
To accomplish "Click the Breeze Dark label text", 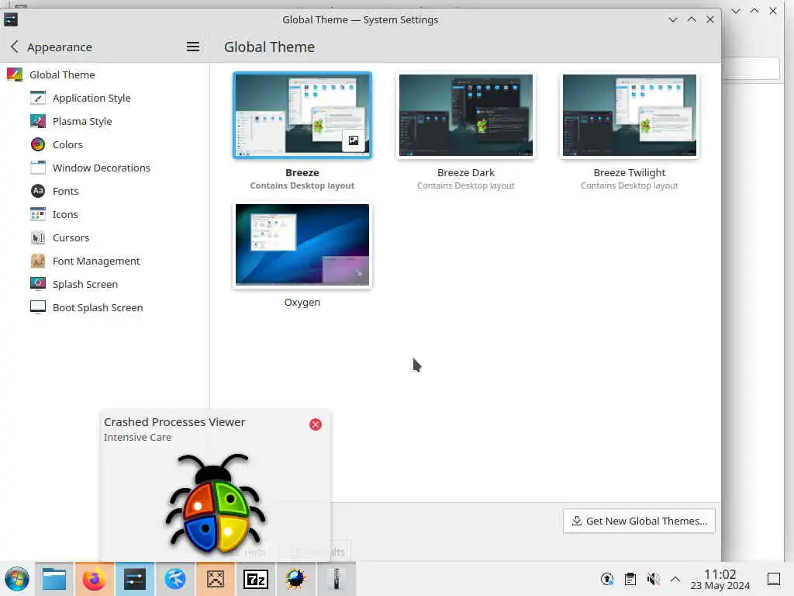I will (466, 173).
